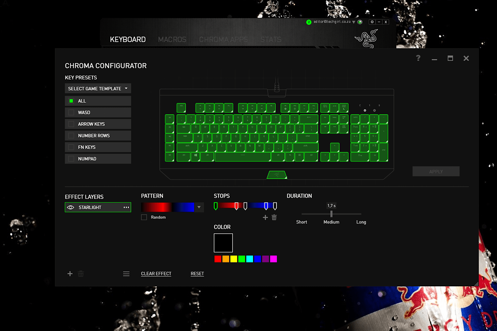Viewport: 497px width, 331px height.
Task: Enable the NUMPAD preset
Action: click(71, 159)
